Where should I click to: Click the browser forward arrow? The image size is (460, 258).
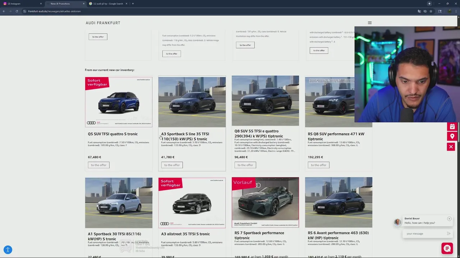coord(10,11)
